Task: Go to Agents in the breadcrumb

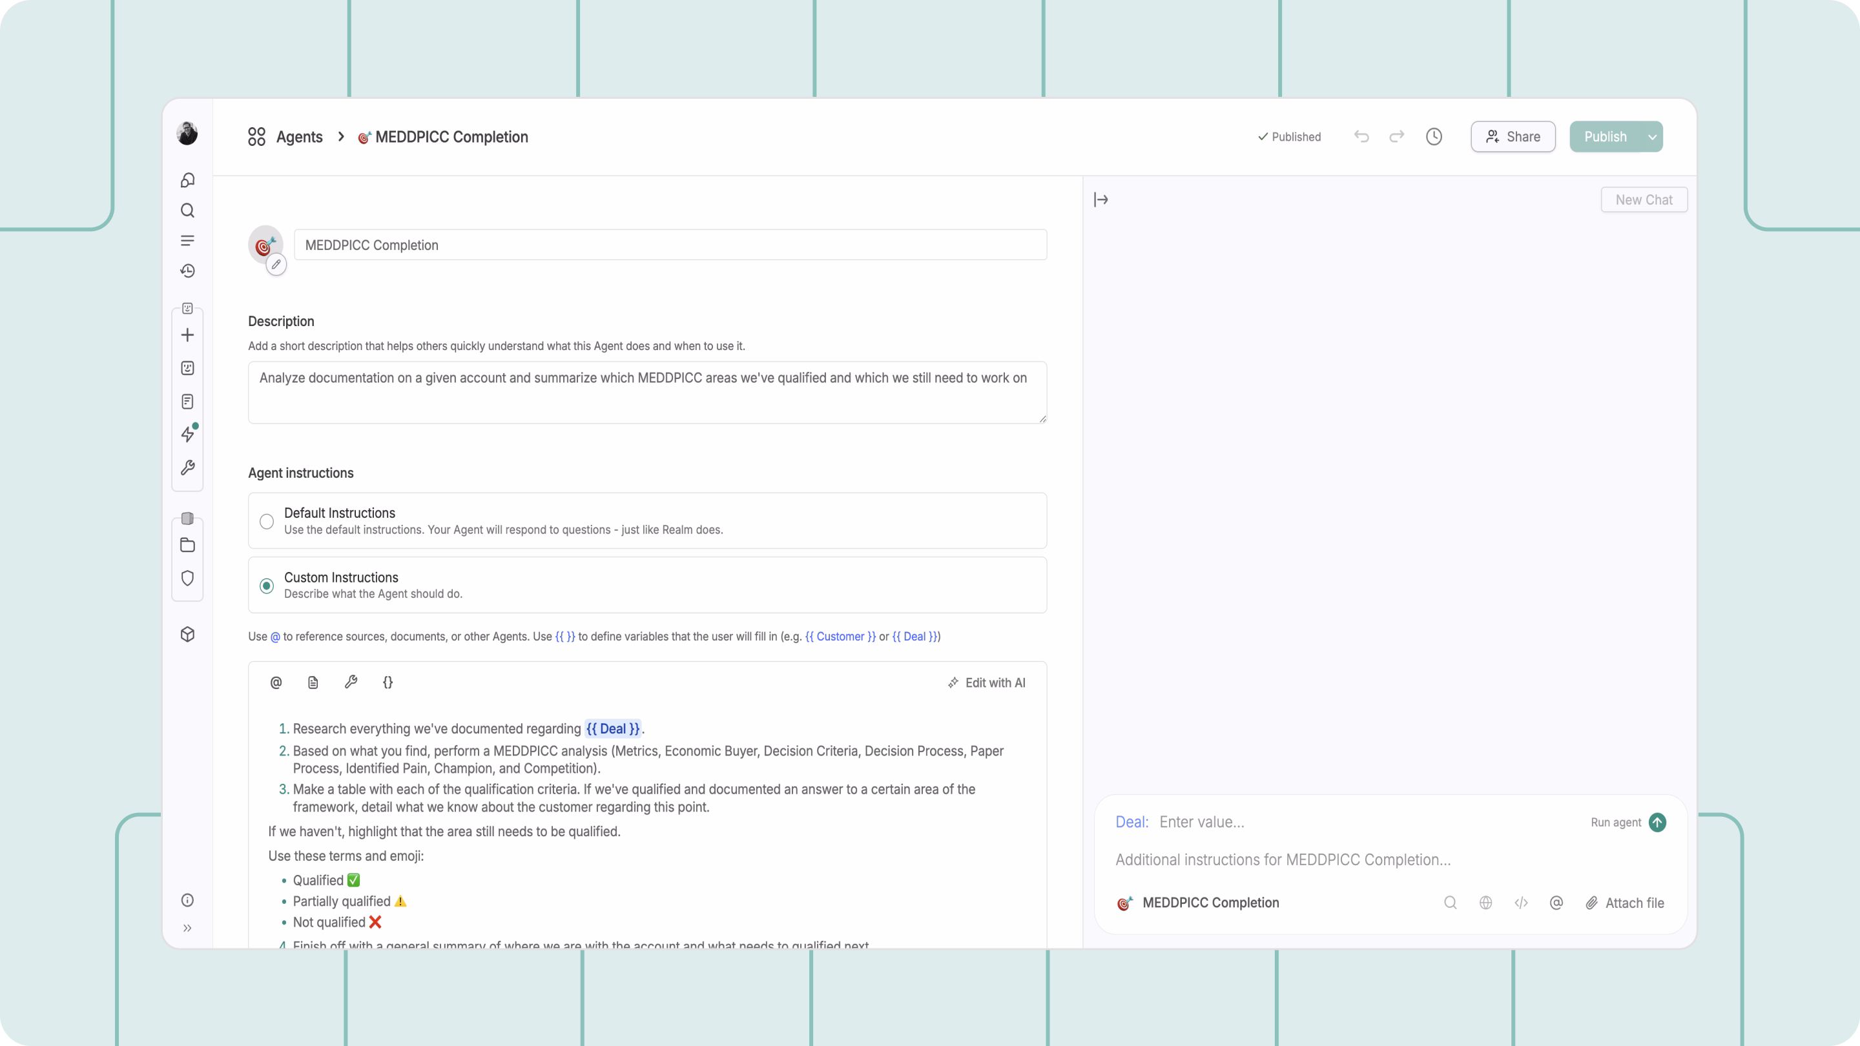Action: 299,137
